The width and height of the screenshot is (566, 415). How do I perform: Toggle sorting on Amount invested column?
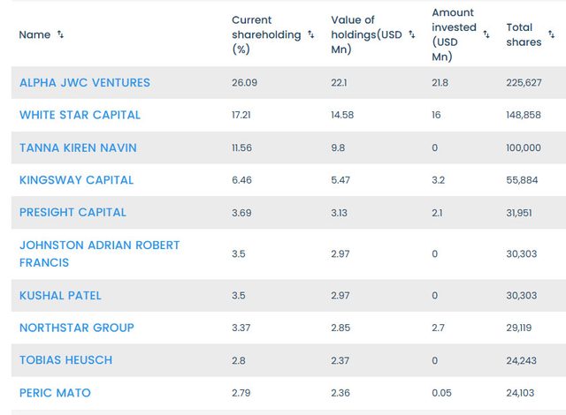(486, 34)
